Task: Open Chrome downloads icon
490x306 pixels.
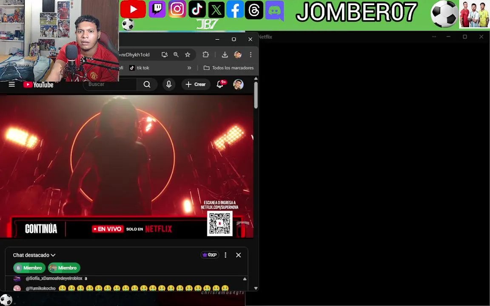Action: point(225,55)
